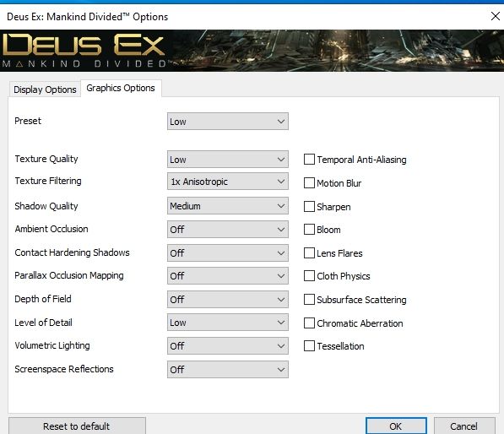
Task: Confirm settings with the OK button
Action: [396, 426]
